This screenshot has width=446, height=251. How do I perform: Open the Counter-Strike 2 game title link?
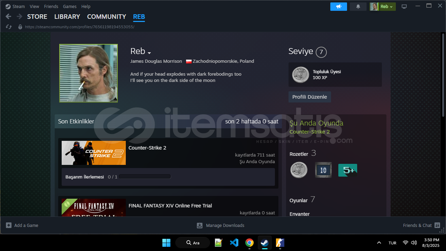[147, 148]
